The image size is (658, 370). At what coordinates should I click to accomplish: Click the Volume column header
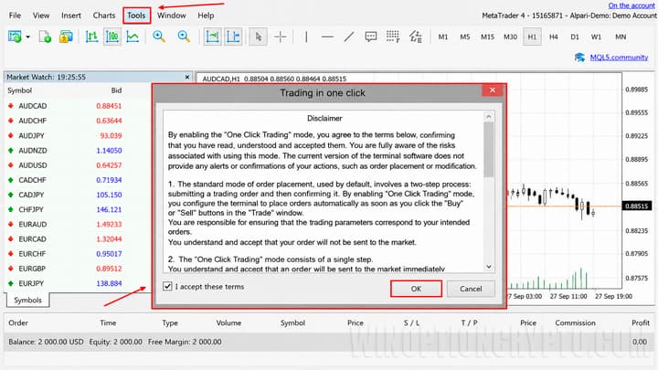point(228,323)
